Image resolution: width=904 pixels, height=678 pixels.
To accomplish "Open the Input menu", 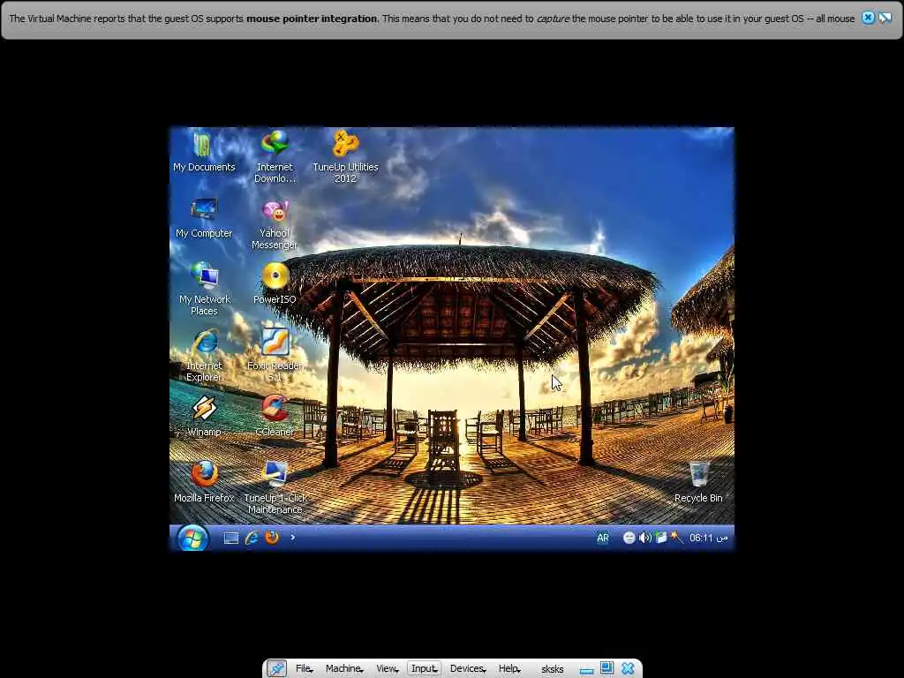I will point(425,669).
